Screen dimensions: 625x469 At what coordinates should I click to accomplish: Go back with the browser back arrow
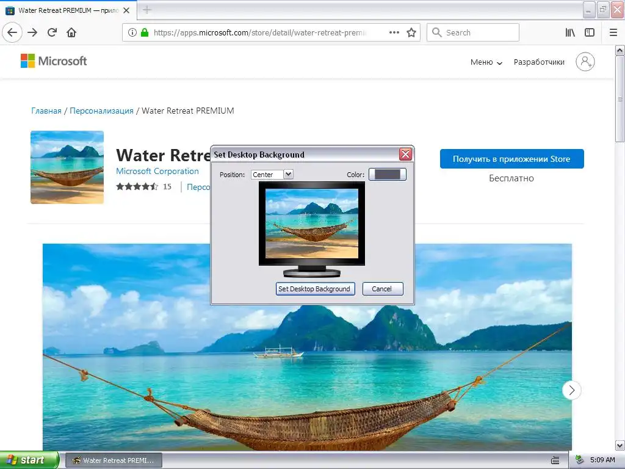click(x=12, y=32)
